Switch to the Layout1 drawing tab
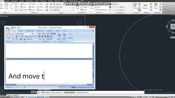The height and width of the screenshot is (98, 175). pyautogui.click(x=9, y=95)
